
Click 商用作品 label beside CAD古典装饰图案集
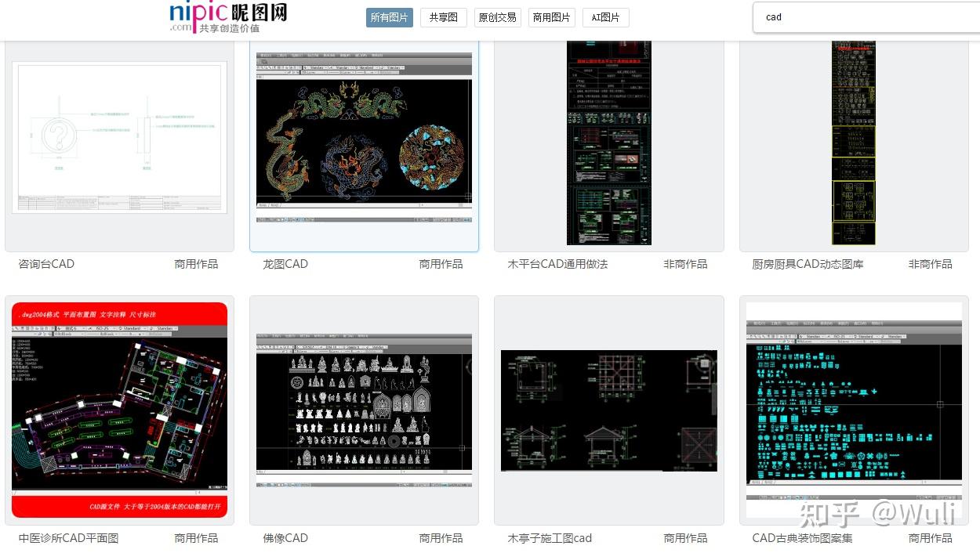point(930,538)
